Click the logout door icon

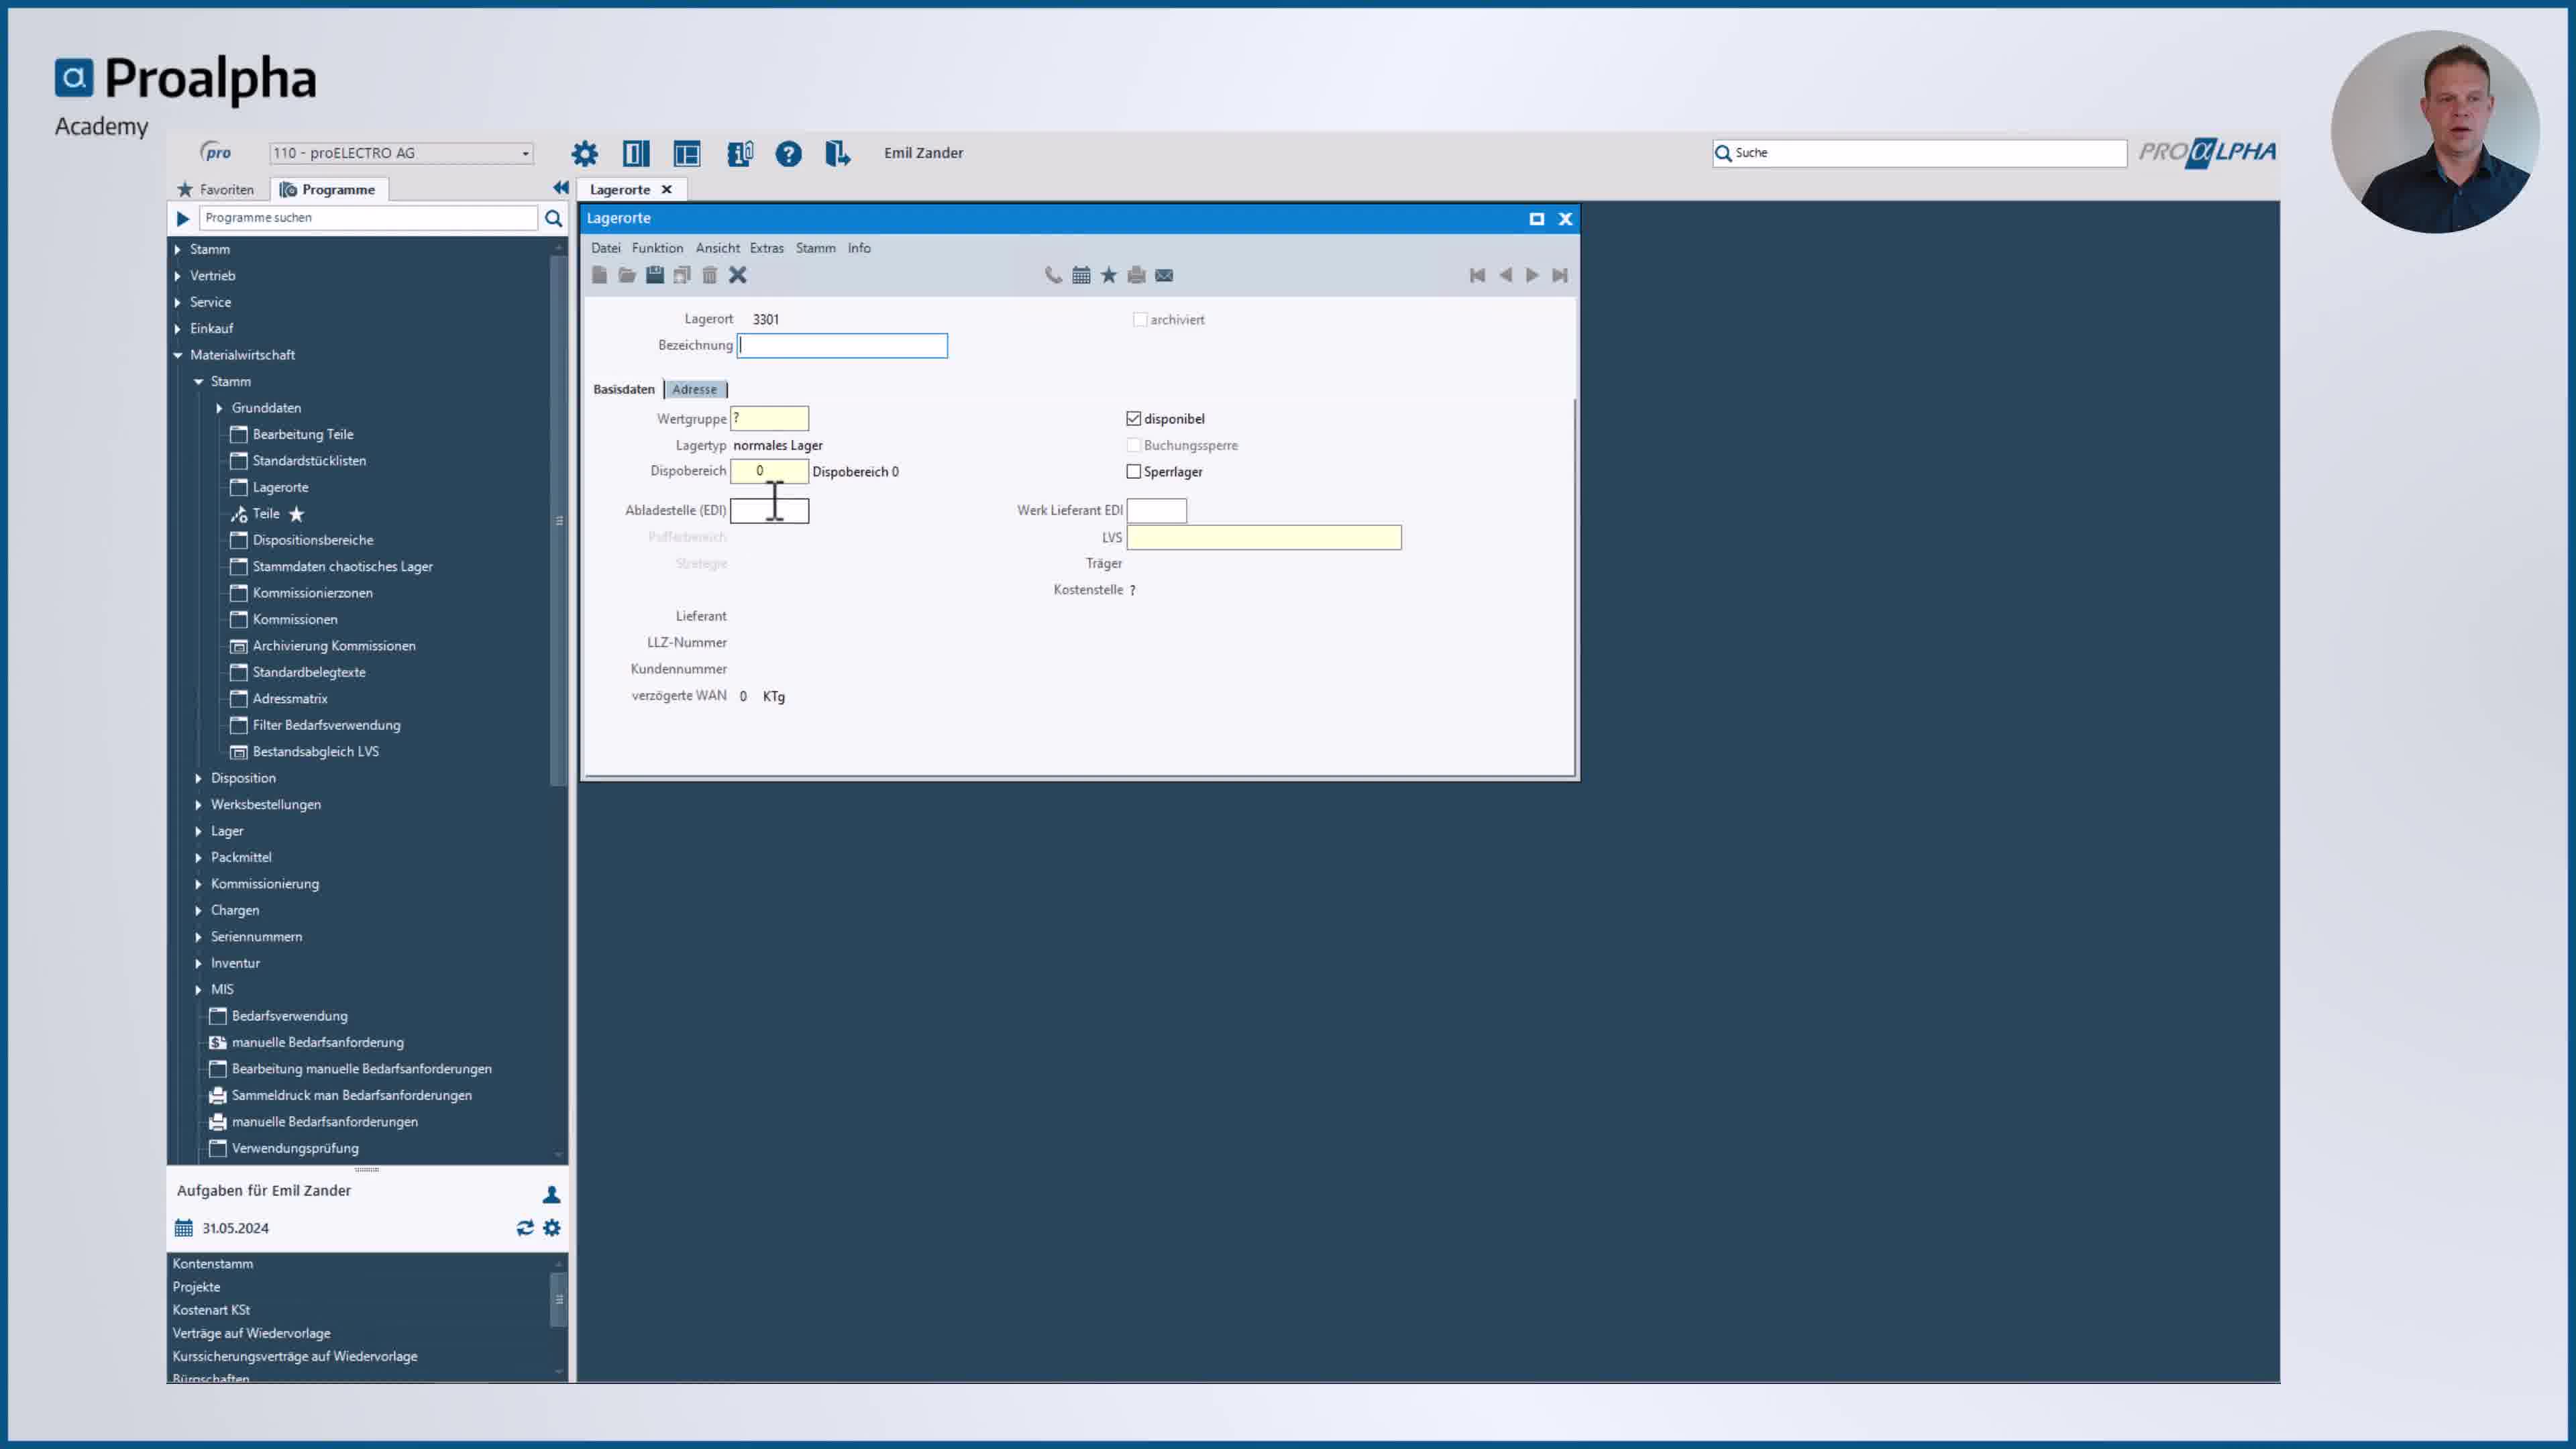coord(838,153)
